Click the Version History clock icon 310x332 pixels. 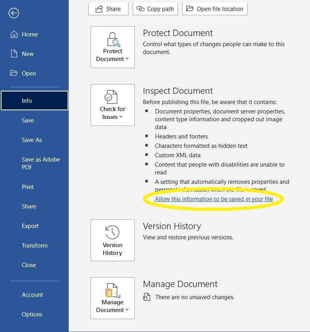tap(112, 232)
